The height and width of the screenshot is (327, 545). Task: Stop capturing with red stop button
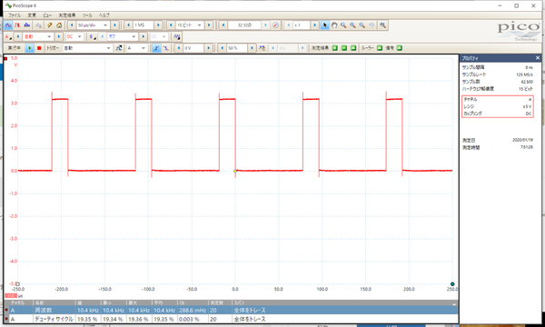39,48
